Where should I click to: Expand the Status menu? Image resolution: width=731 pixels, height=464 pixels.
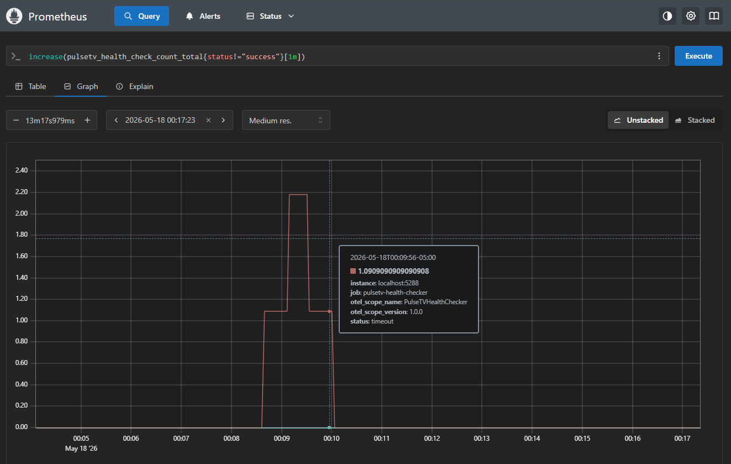click(270, 16)
